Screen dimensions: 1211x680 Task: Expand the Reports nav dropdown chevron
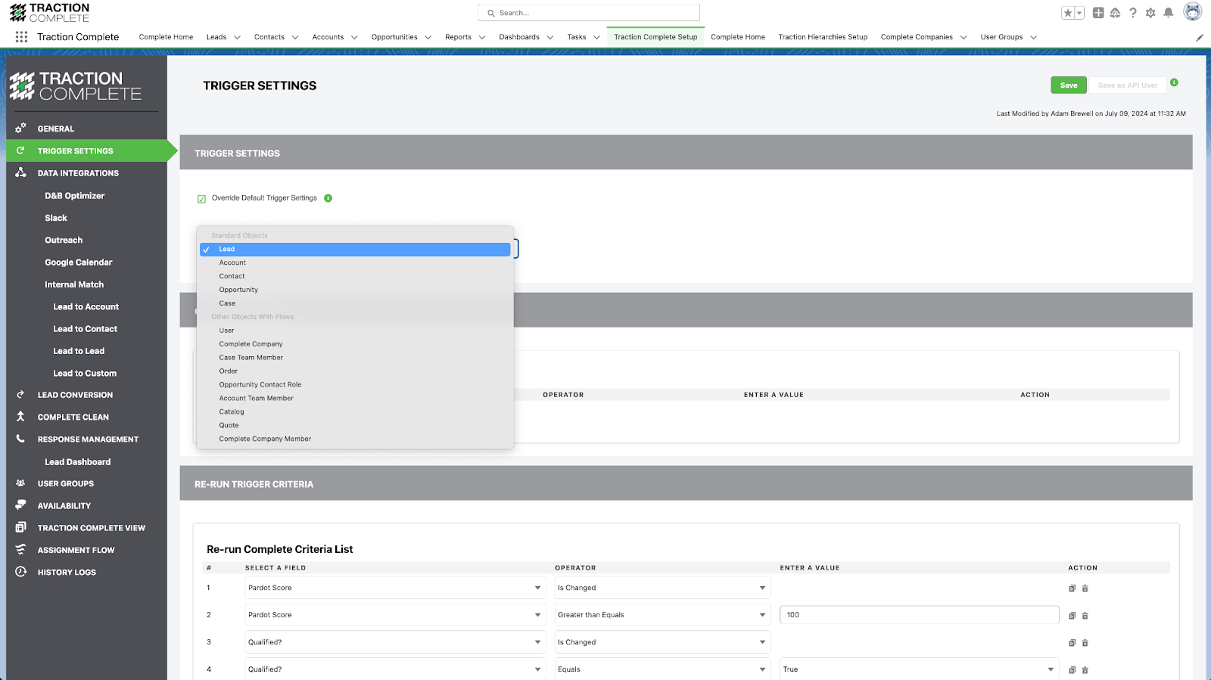pos(482,37)
